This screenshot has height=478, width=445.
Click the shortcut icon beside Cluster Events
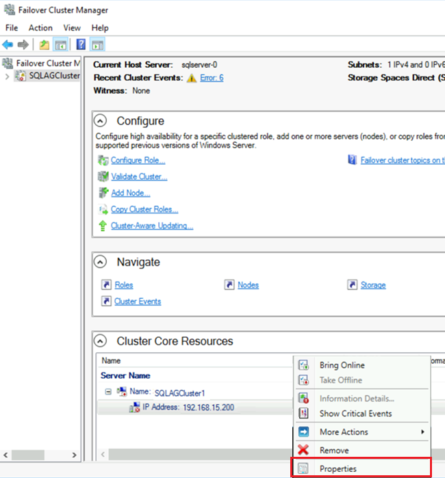pyautogui.click(x=106, y=301)
